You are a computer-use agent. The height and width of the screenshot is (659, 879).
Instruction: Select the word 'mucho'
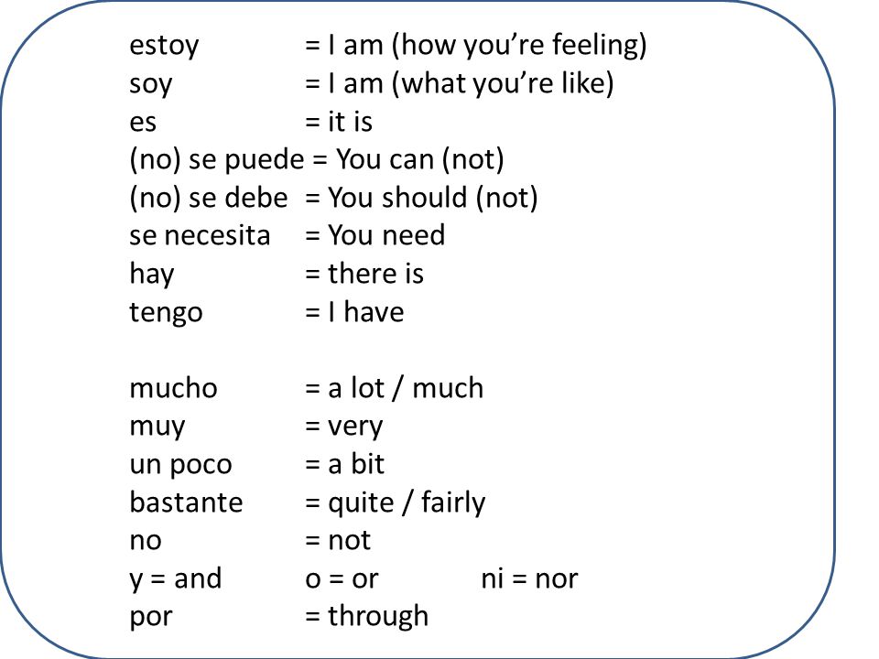coord(173,388)
